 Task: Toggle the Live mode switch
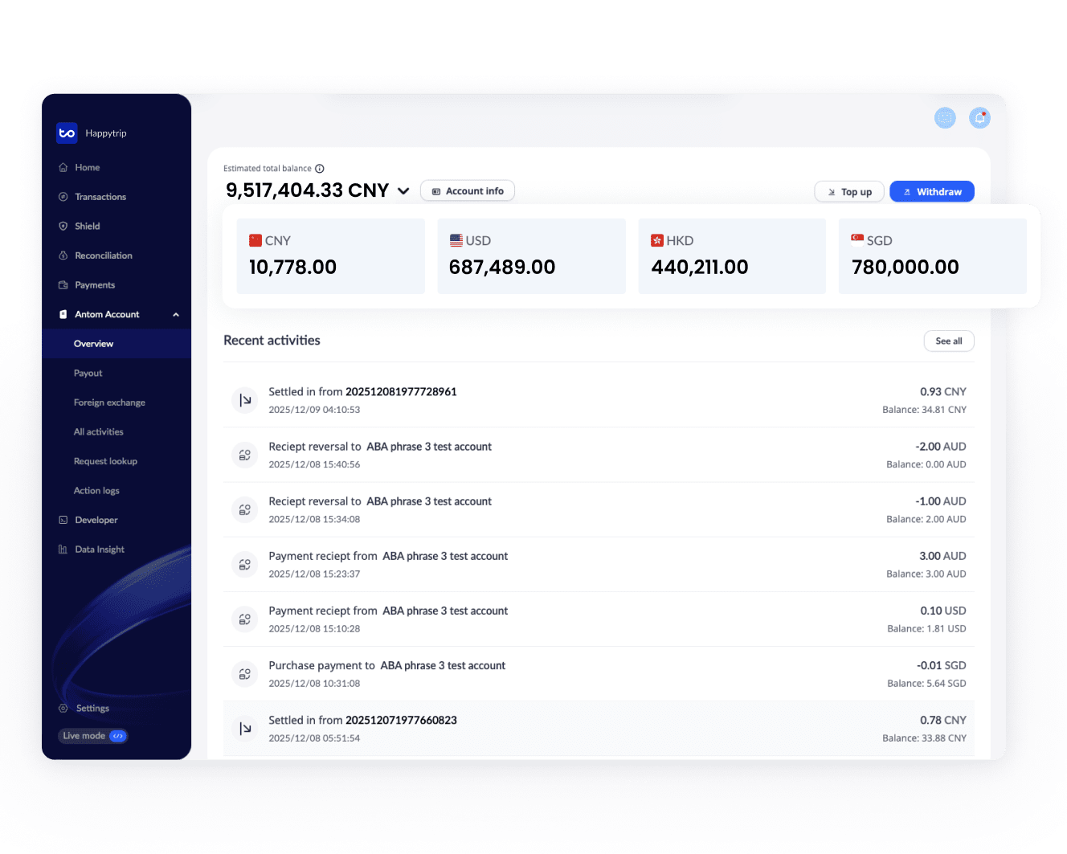click(x=117, y=736)
